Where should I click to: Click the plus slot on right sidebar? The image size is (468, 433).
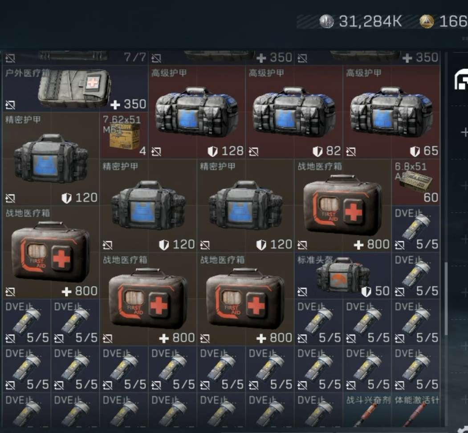pyautogui.click(x=464, y=132)
